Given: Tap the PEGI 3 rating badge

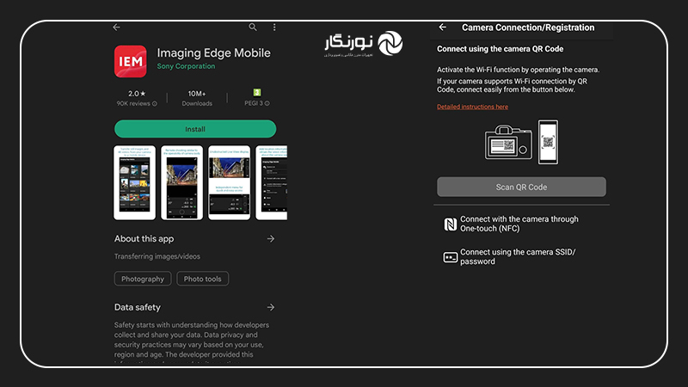Looking at the screenshot, I should click(257, 92).
